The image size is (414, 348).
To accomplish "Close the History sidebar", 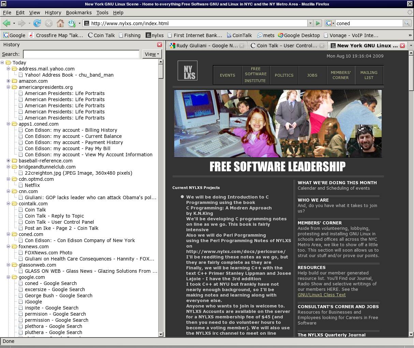I will [x=159, y=45].
